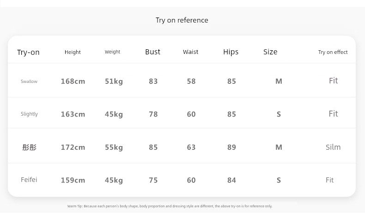Select the Try-on column header
The height and width of the screenshot is (217, 365).
tap(28, 53)
